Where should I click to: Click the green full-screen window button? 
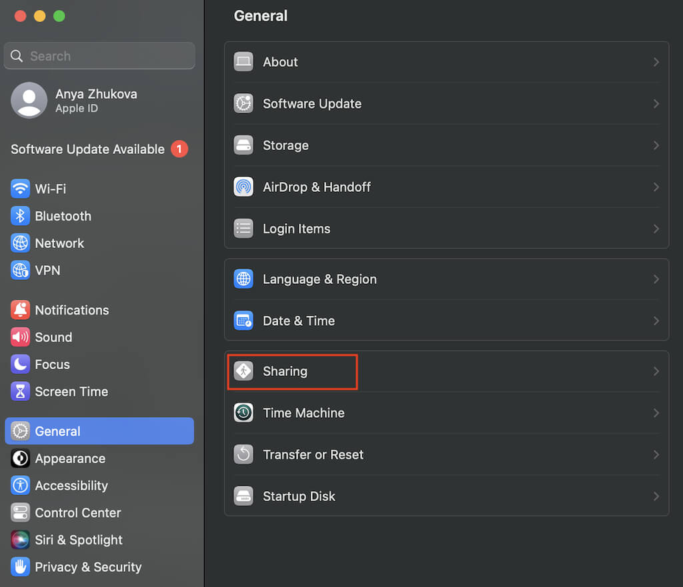tap(59, 16)
